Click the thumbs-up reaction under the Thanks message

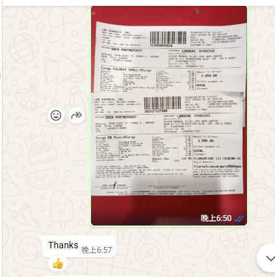click(58, 264)
